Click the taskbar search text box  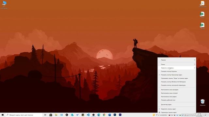pos(24,115)
